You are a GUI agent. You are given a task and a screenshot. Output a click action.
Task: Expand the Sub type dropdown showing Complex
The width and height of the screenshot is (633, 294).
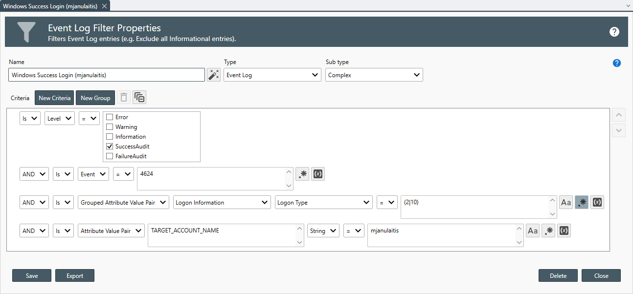pyautogui.click(x=374, y=75)
